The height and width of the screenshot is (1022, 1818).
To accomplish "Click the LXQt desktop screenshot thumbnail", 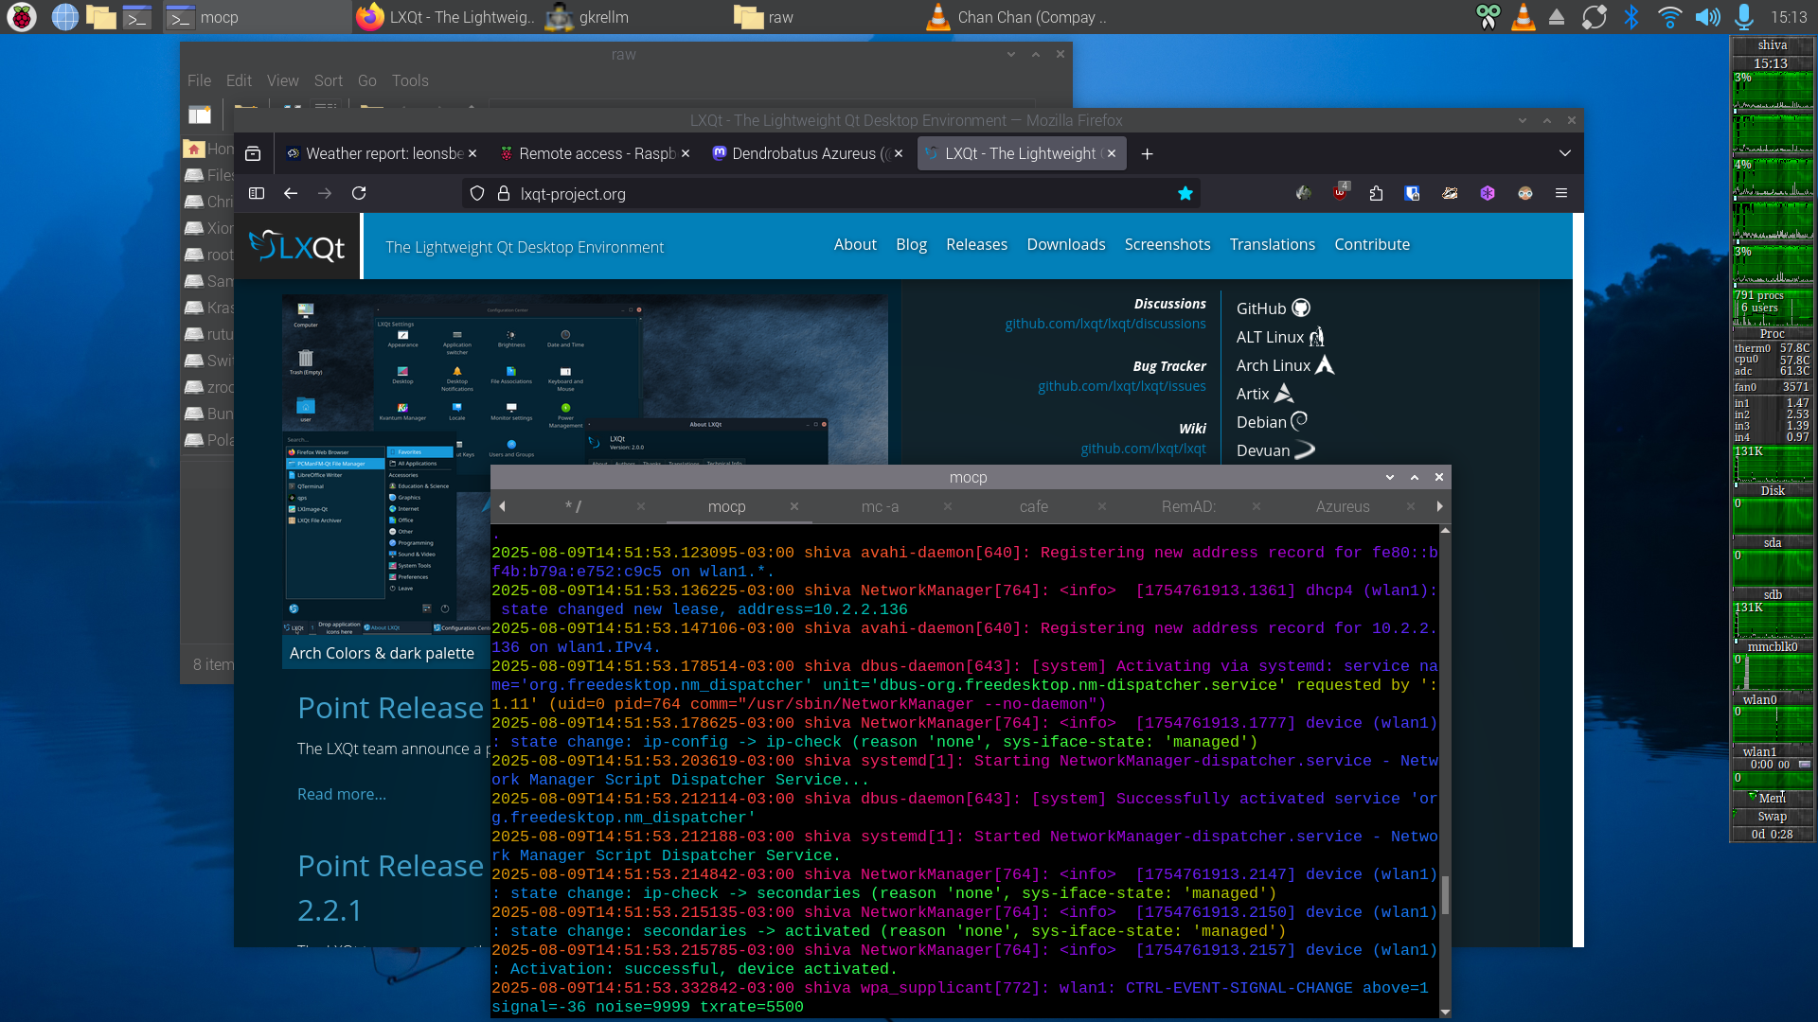I will 584,464.
